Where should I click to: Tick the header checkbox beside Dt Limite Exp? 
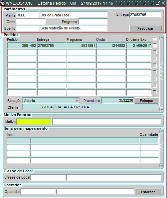pyautogui.click(x=155, y=39)
